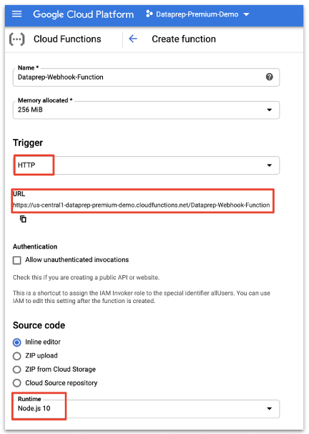
Task: Click the Cloud Functions title text
Action: point(67,39)
